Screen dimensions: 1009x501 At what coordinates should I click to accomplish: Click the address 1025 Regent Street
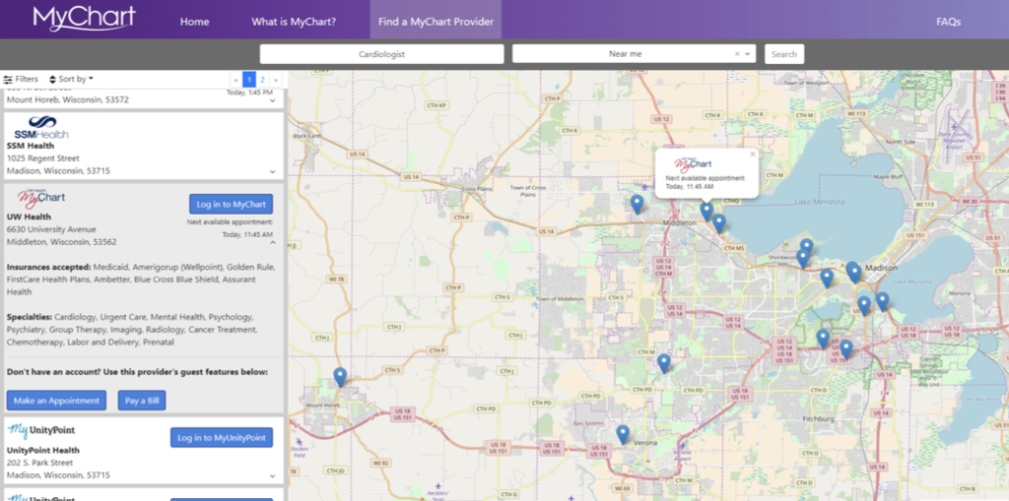(43, 158)
